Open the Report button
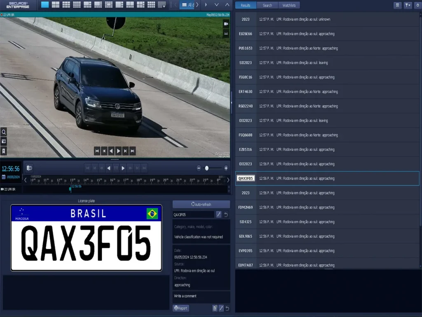The image size is (422, 317). (181, 308)
